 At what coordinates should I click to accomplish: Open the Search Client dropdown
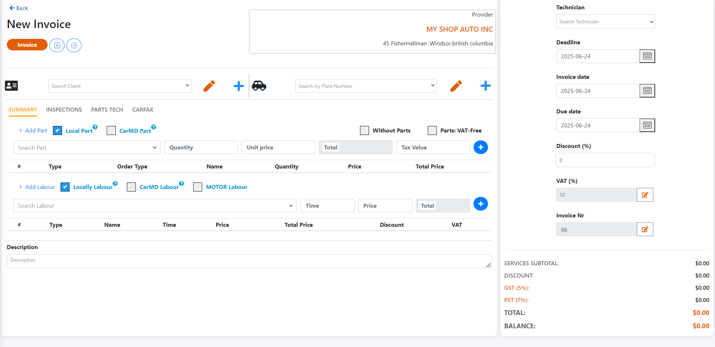(120, 86)
